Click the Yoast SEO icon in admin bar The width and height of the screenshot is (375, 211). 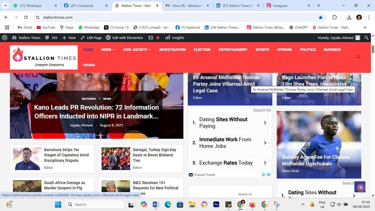[151, 38]
